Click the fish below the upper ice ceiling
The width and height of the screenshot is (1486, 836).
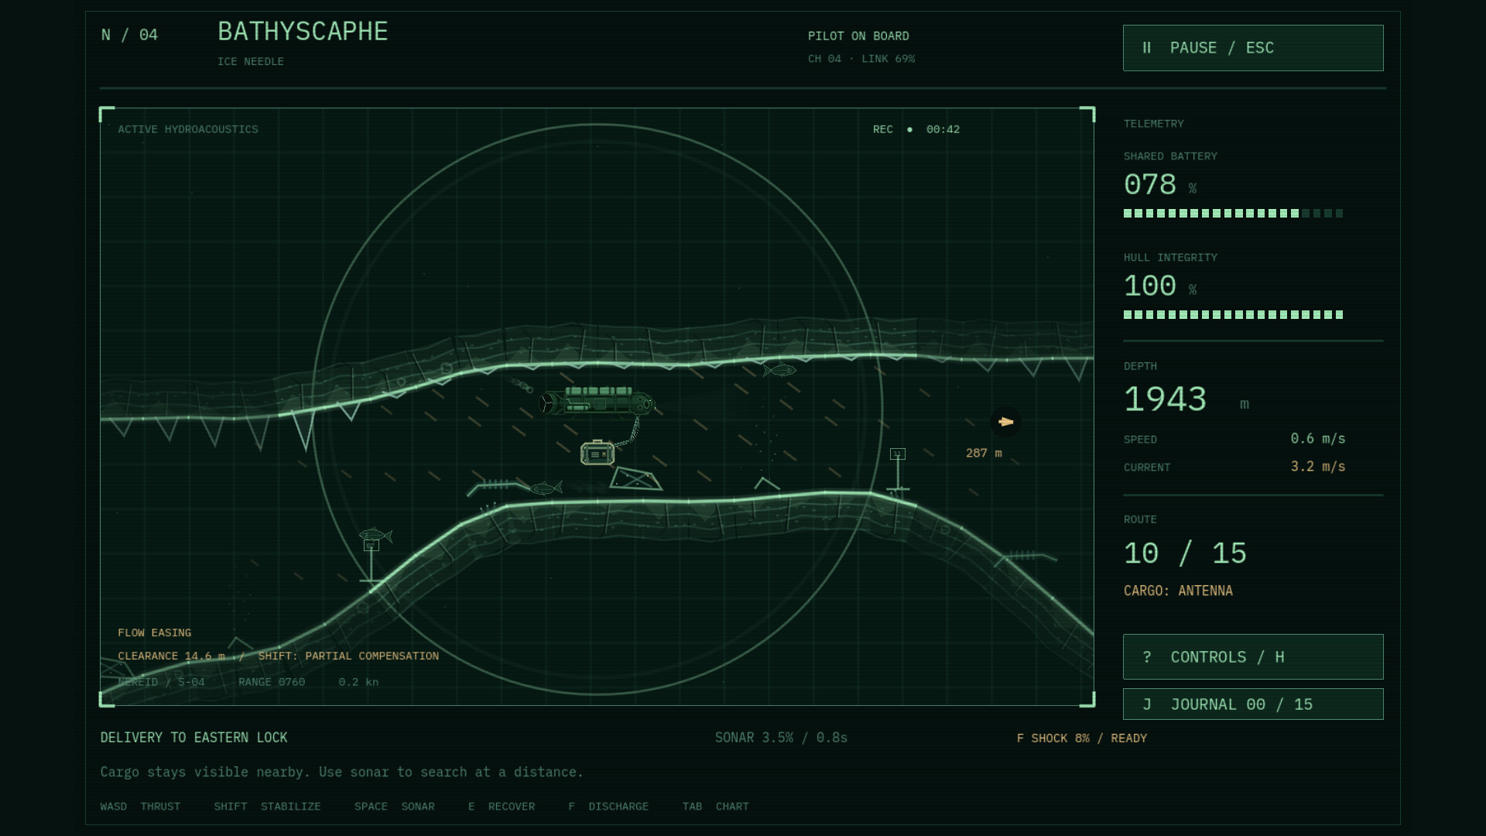pos(779,371)
